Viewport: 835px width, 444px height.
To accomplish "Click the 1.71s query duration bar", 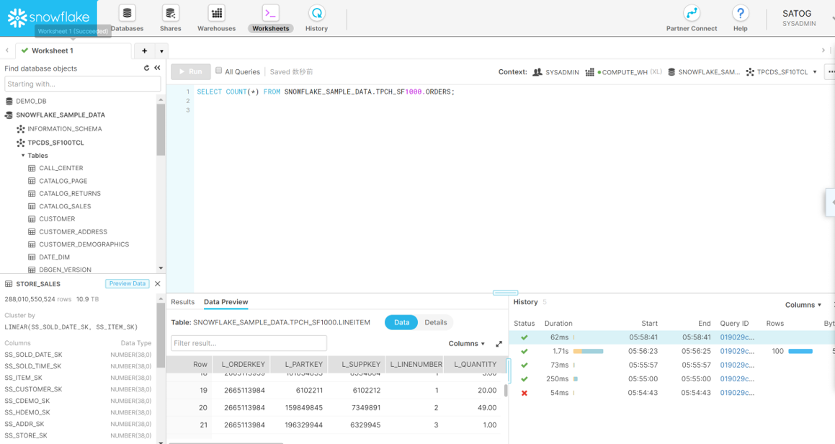I will coord(588,351).
